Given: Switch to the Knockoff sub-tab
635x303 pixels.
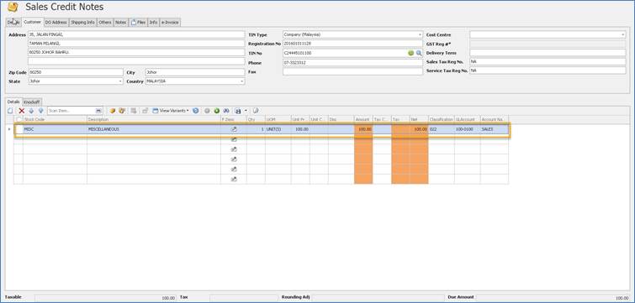Looking at the screenshot, I should point(32,102).
